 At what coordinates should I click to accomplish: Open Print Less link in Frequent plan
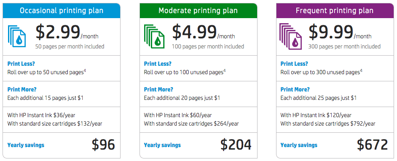click(294, 64)
